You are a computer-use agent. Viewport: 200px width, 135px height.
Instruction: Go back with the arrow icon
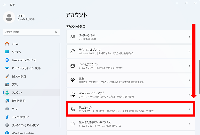pyautogui.click(x=5, y=5)
